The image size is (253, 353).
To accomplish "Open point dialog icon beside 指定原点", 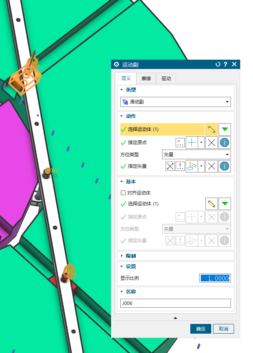I will pos(180,143).
